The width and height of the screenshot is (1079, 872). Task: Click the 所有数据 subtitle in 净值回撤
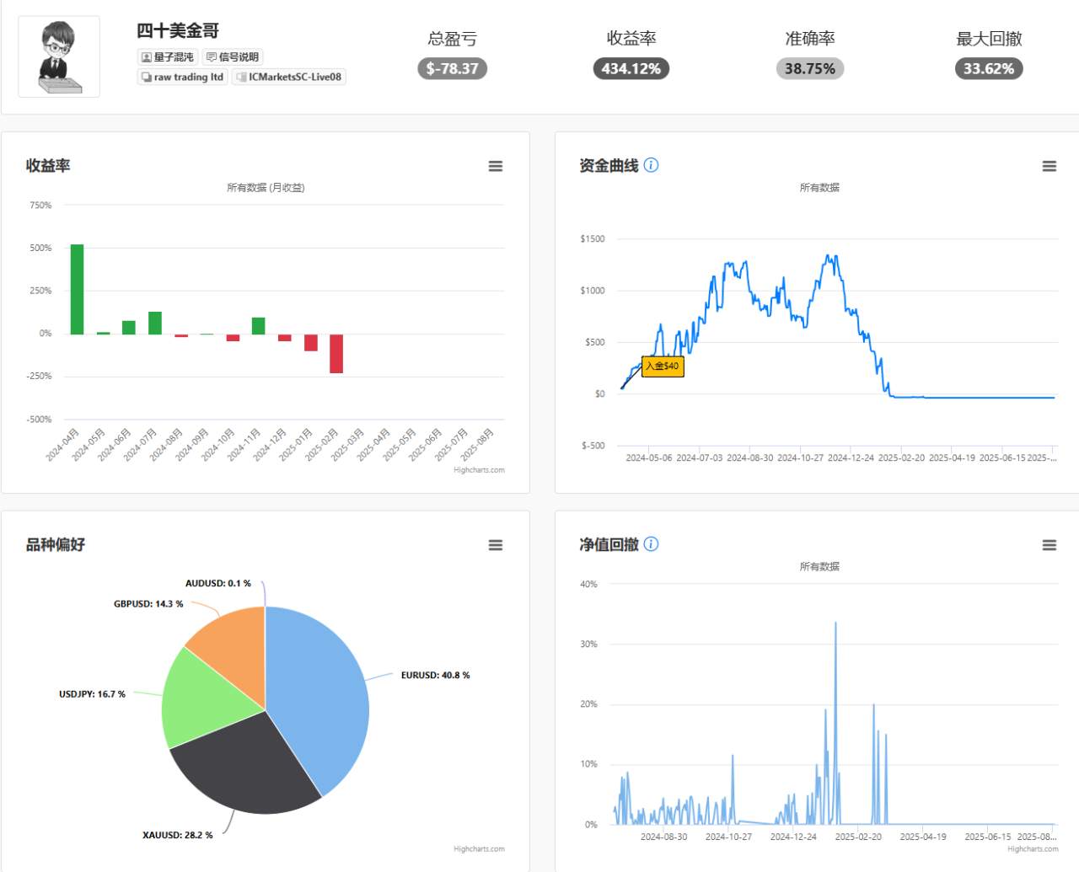pyautogui.click(x=819, y=567)
